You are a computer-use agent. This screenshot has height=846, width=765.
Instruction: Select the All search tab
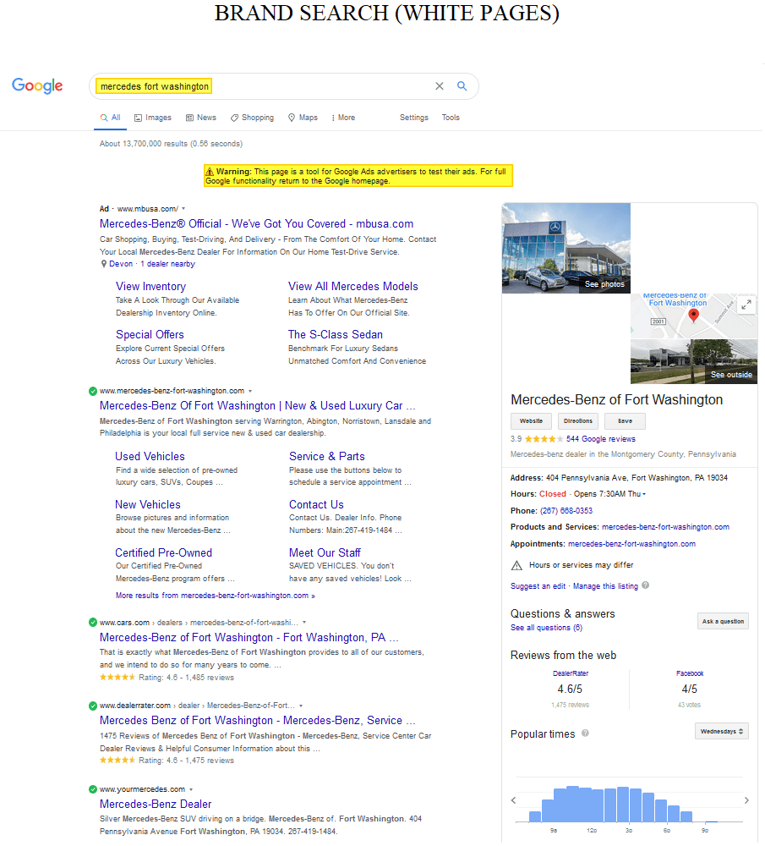111,118
